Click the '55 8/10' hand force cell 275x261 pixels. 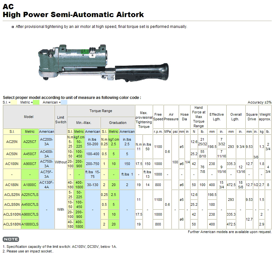pyautogui.click(x=203, y=154)
